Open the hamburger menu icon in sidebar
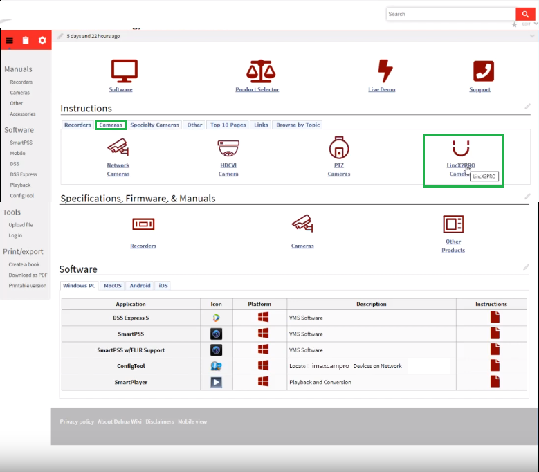The height and width of the screenshot is (472, 539). (9, 41)
